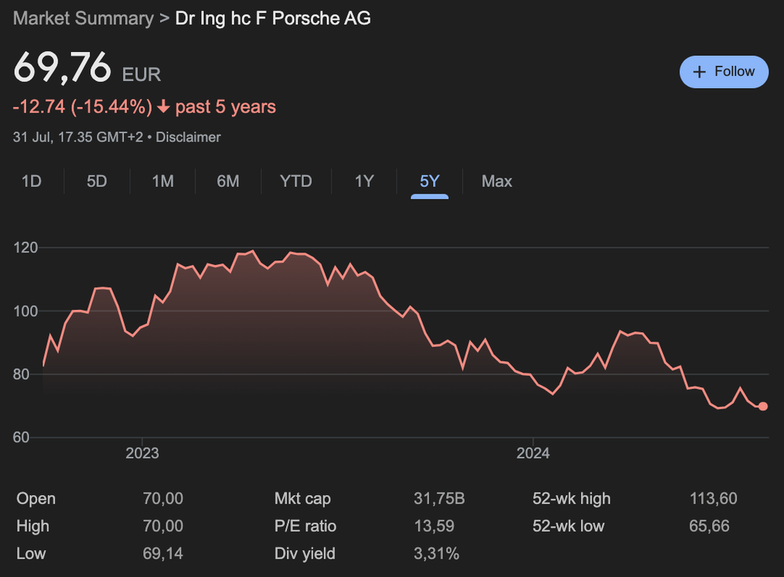Viewport: 784px width, 577px height.
Task: Select the 1D time range tab
Action: pyautogui.click(x=31, y=181)
